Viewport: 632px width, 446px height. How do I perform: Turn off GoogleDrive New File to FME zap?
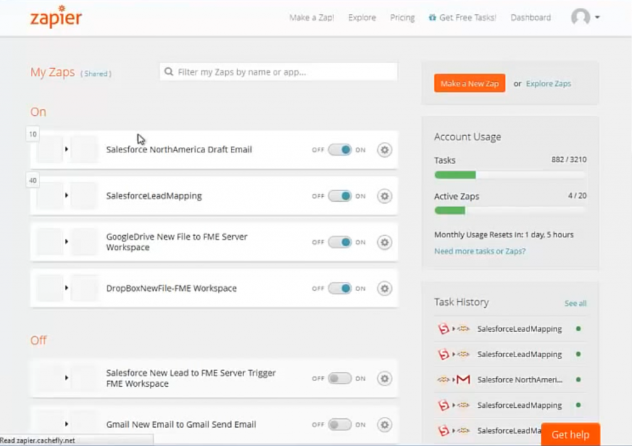pos(339,242)
